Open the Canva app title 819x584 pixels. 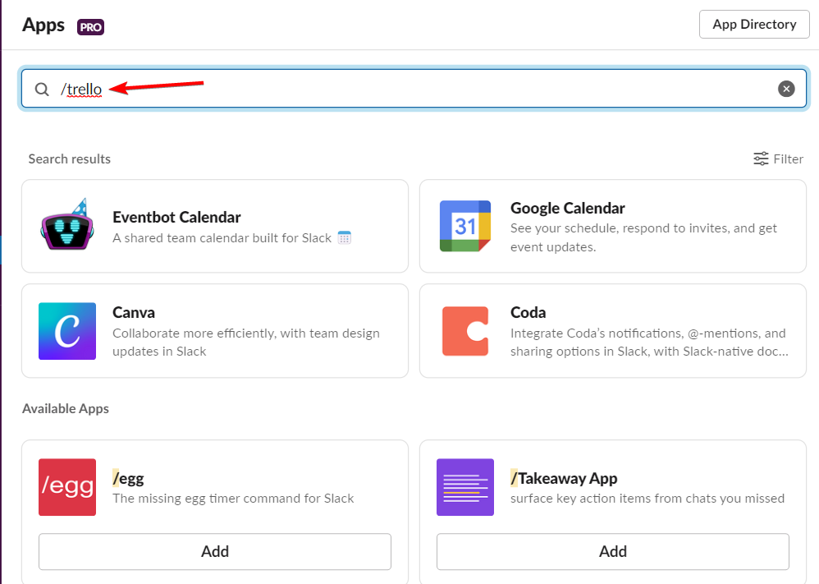pos(134,313)
